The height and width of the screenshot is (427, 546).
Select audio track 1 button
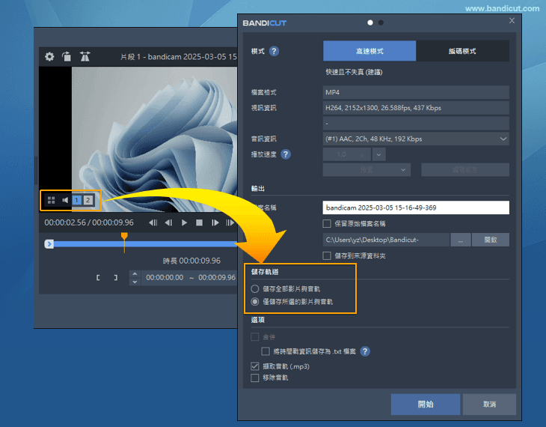(x=76, y=200)
